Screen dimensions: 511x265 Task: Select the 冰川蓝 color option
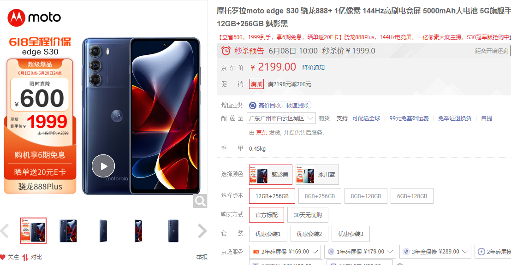317,175
